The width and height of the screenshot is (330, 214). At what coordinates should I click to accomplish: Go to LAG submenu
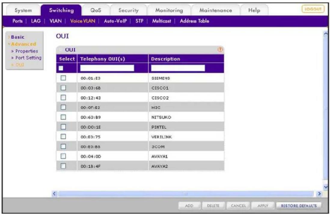[36, 21]
